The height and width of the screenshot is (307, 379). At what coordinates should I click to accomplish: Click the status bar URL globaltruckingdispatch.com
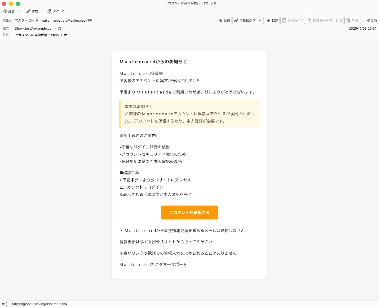click(39, 304)
